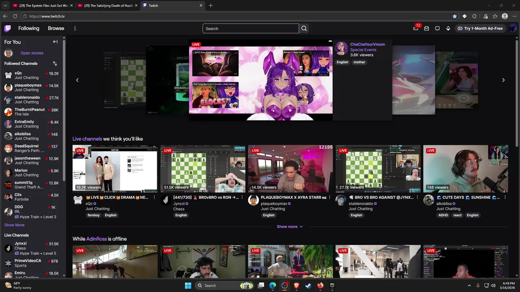Click the Special Events category link

363,50
